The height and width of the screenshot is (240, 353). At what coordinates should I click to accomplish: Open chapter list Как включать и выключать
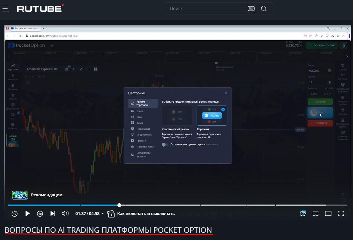[x=141, y=214]
